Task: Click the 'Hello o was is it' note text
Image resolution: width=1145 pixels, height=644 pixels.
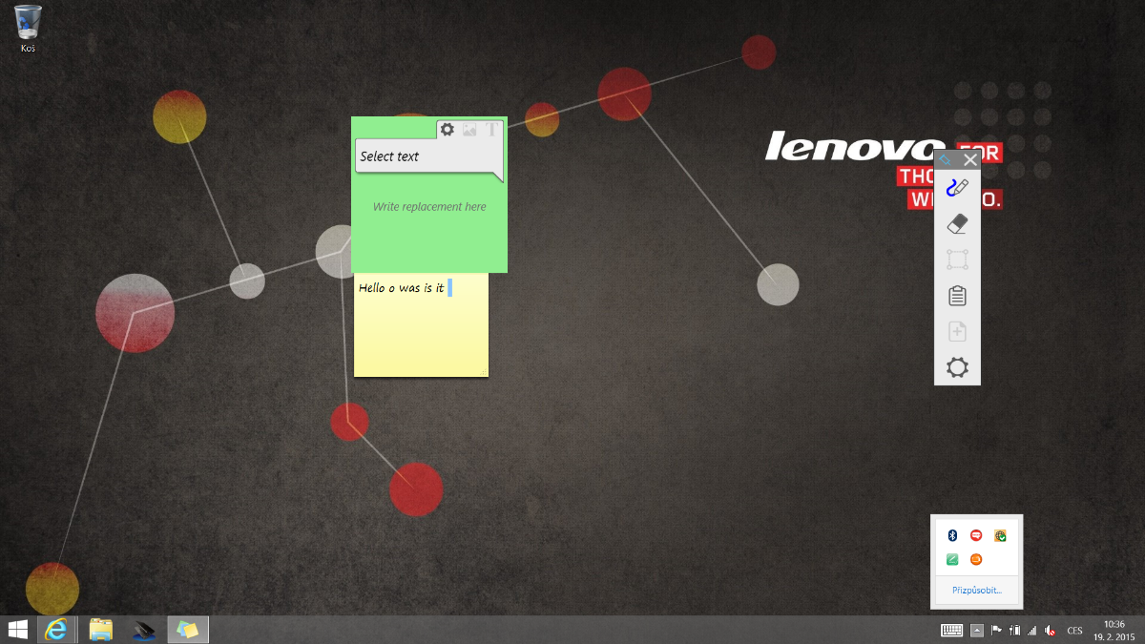Action: click(402, 287)
